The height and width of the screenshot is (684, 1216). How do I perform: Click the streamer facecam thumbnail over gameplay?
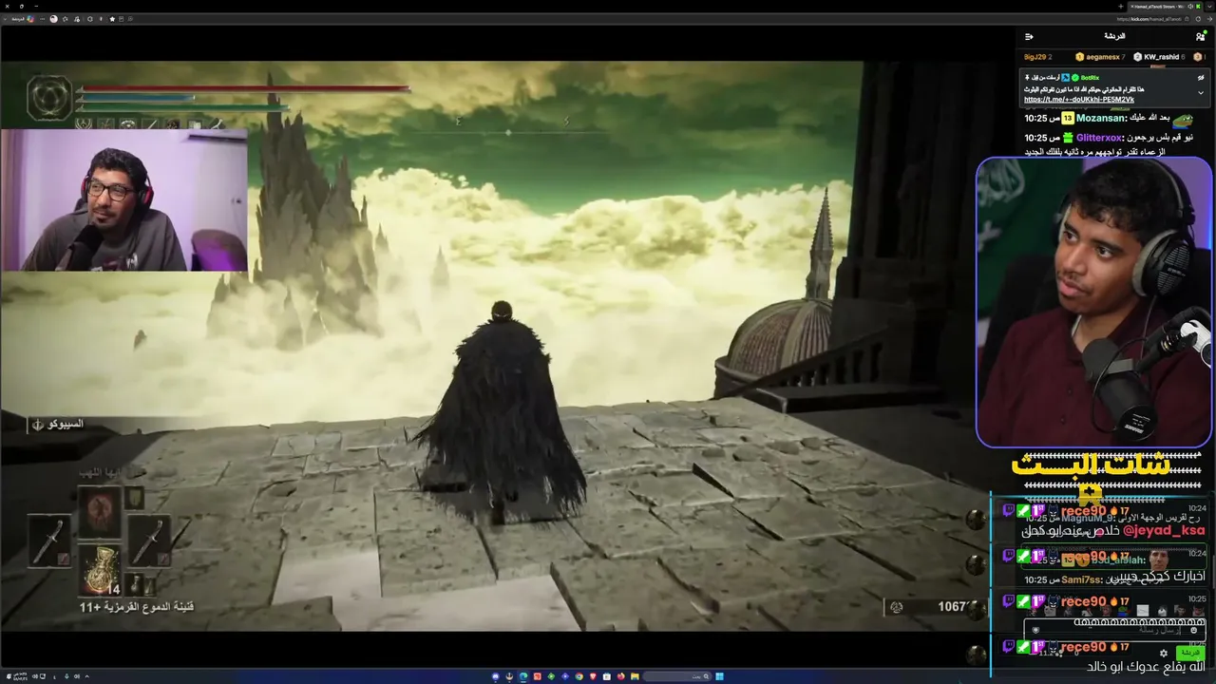point(124,200)
